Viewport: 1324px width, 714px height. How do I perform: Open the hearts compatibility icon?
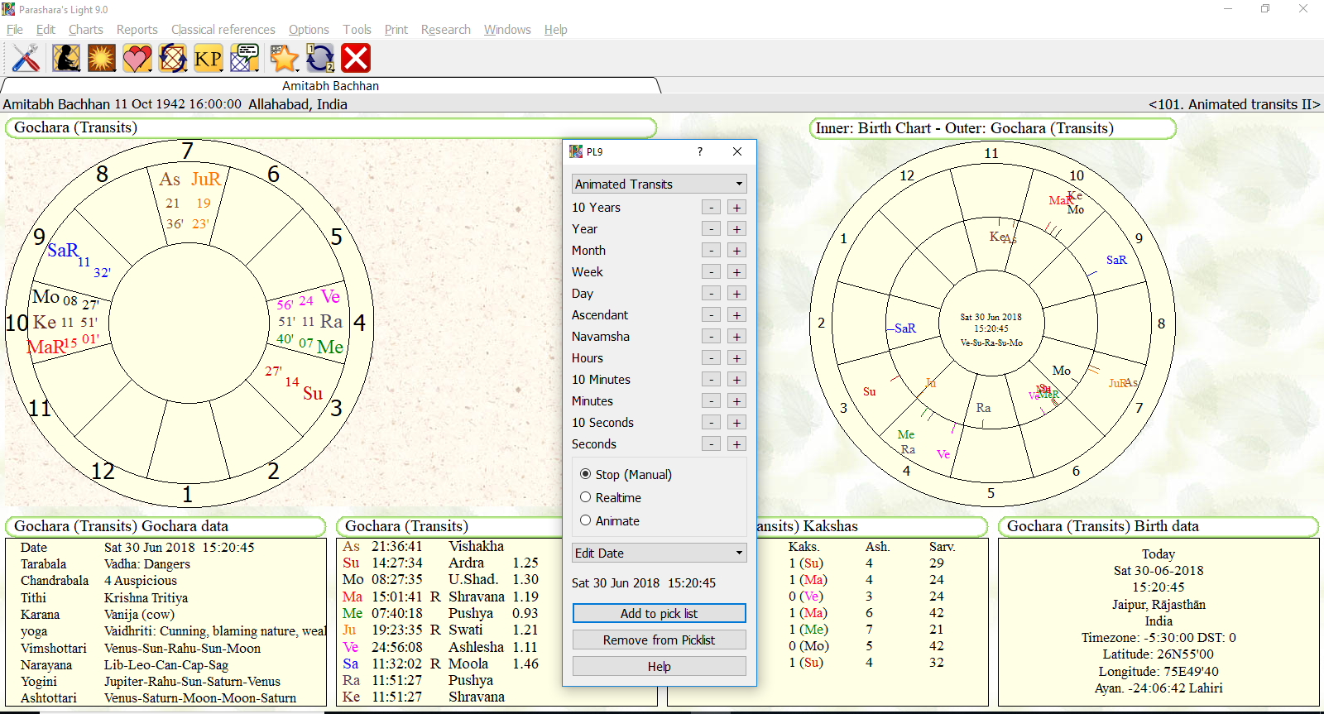click(137, 58)
